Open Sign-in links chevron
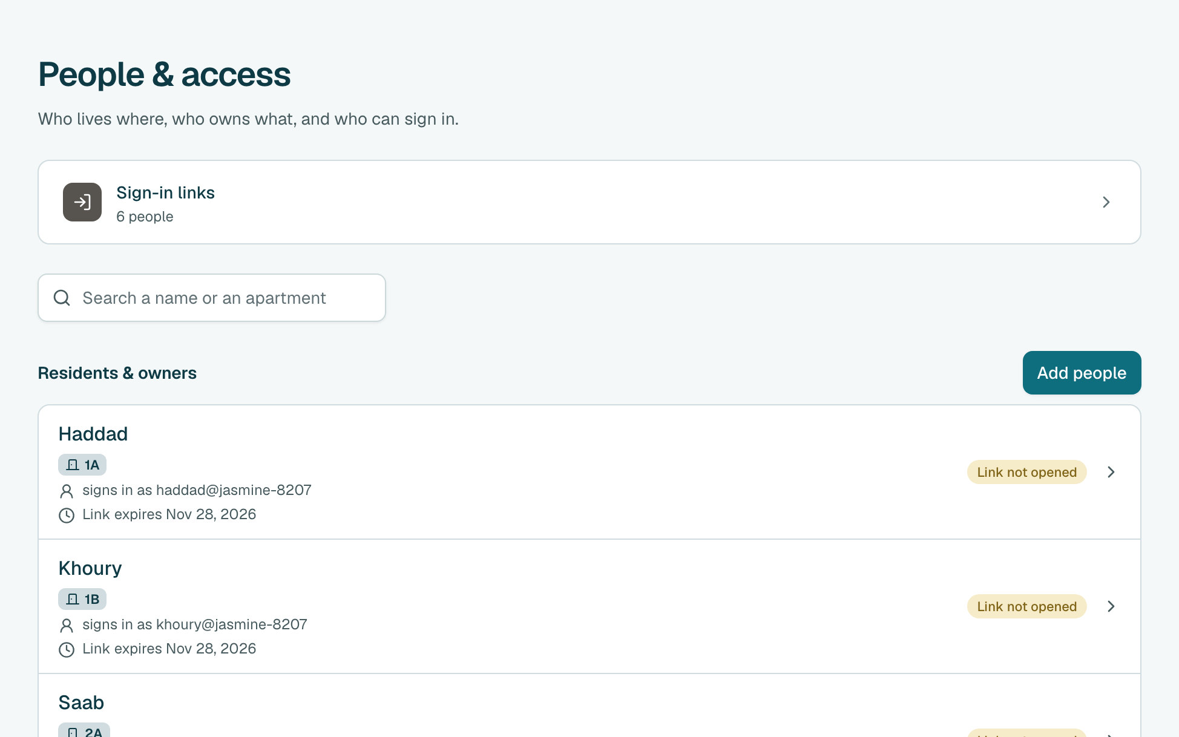Viewport: 1179px width, 737px height. coord(1106,202)
